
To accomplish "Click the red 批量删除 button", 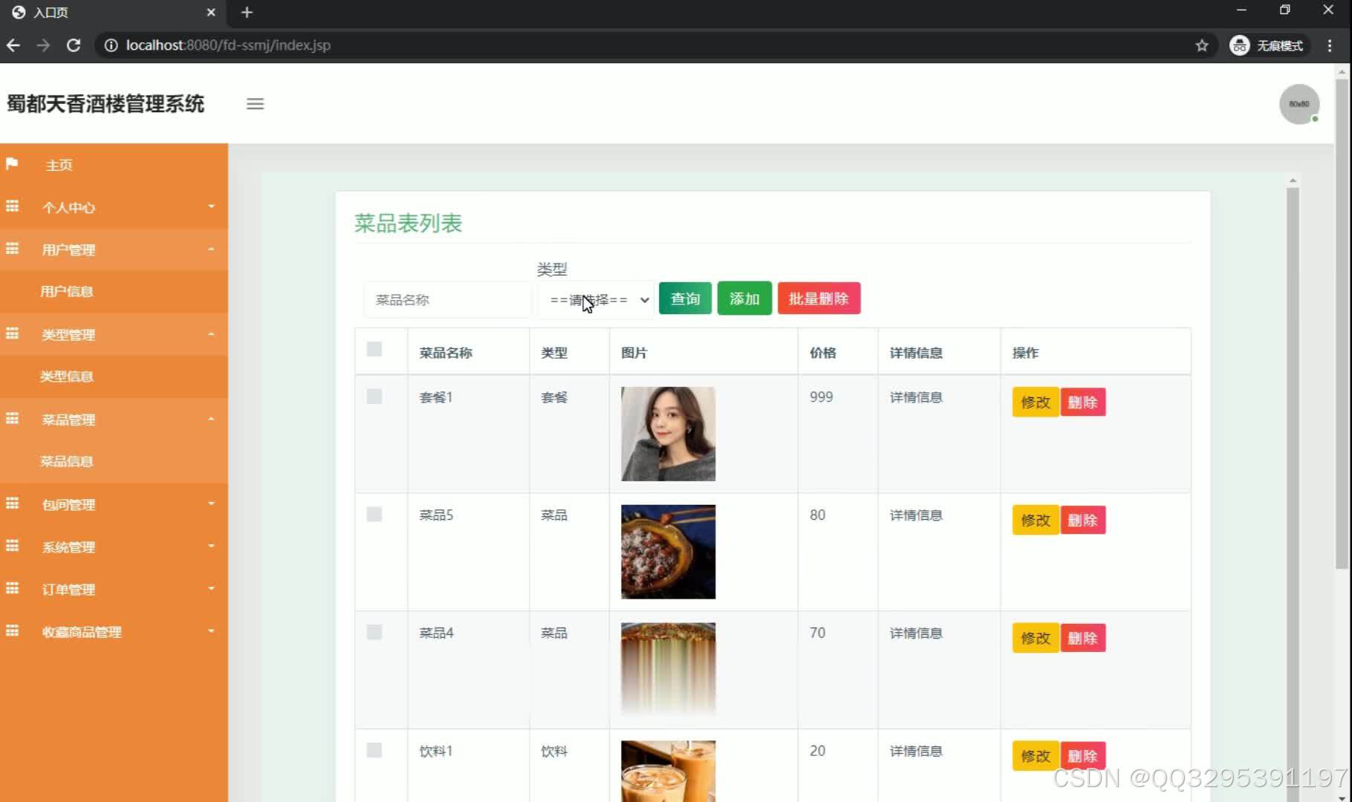I will tap(819, 299).
